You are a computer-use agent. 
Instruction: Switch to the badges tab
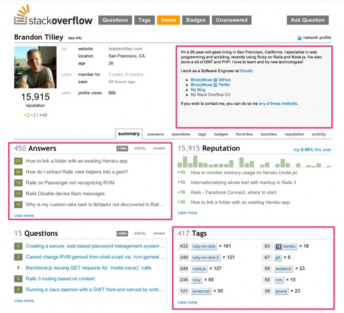tap(221, 134)
